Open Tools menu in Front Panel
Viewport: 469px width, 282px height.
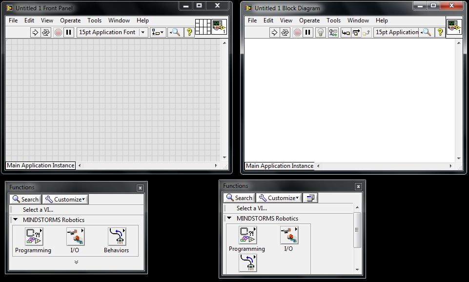click(95, 20)
